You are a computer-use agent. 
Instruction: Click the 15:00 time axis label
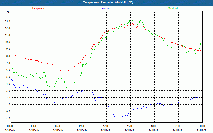coord(130,126)
